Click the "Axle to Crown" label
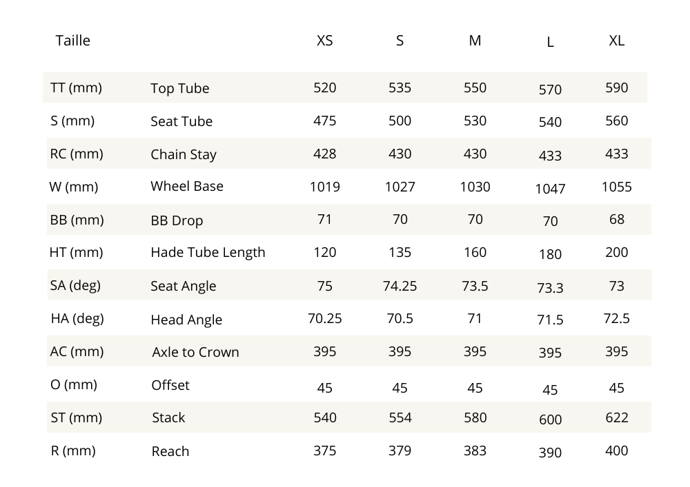The height and width of the screenshot is (487, 690). tap(195, 352)
